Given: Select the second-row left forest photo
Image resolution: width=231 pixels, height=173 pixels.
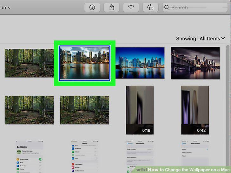Looking at the screenshot, I should click(x=29, y=110).
